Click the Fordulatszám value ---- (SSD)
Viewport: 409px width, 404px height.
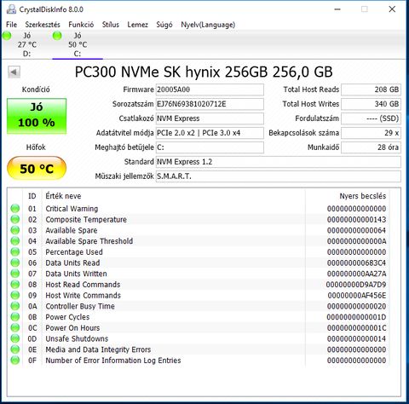click(x=371, y=118)
